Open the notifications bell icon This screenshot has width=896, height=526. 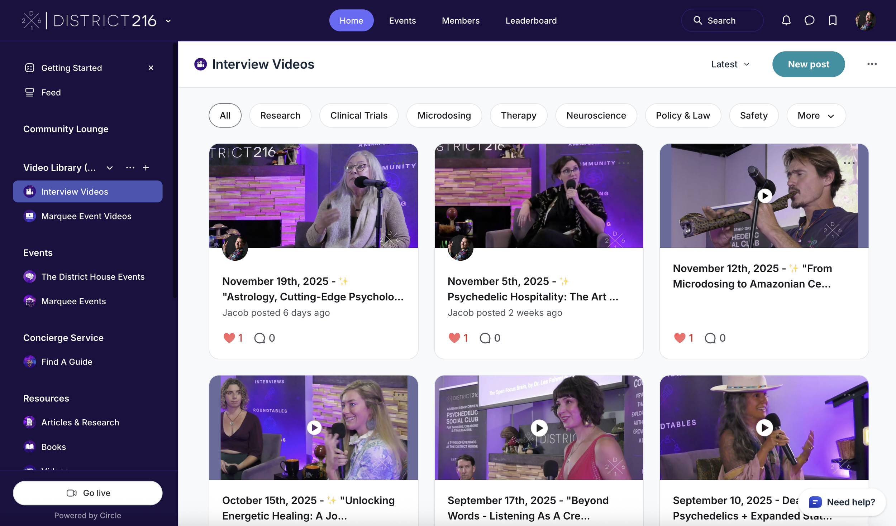[786, 20]
